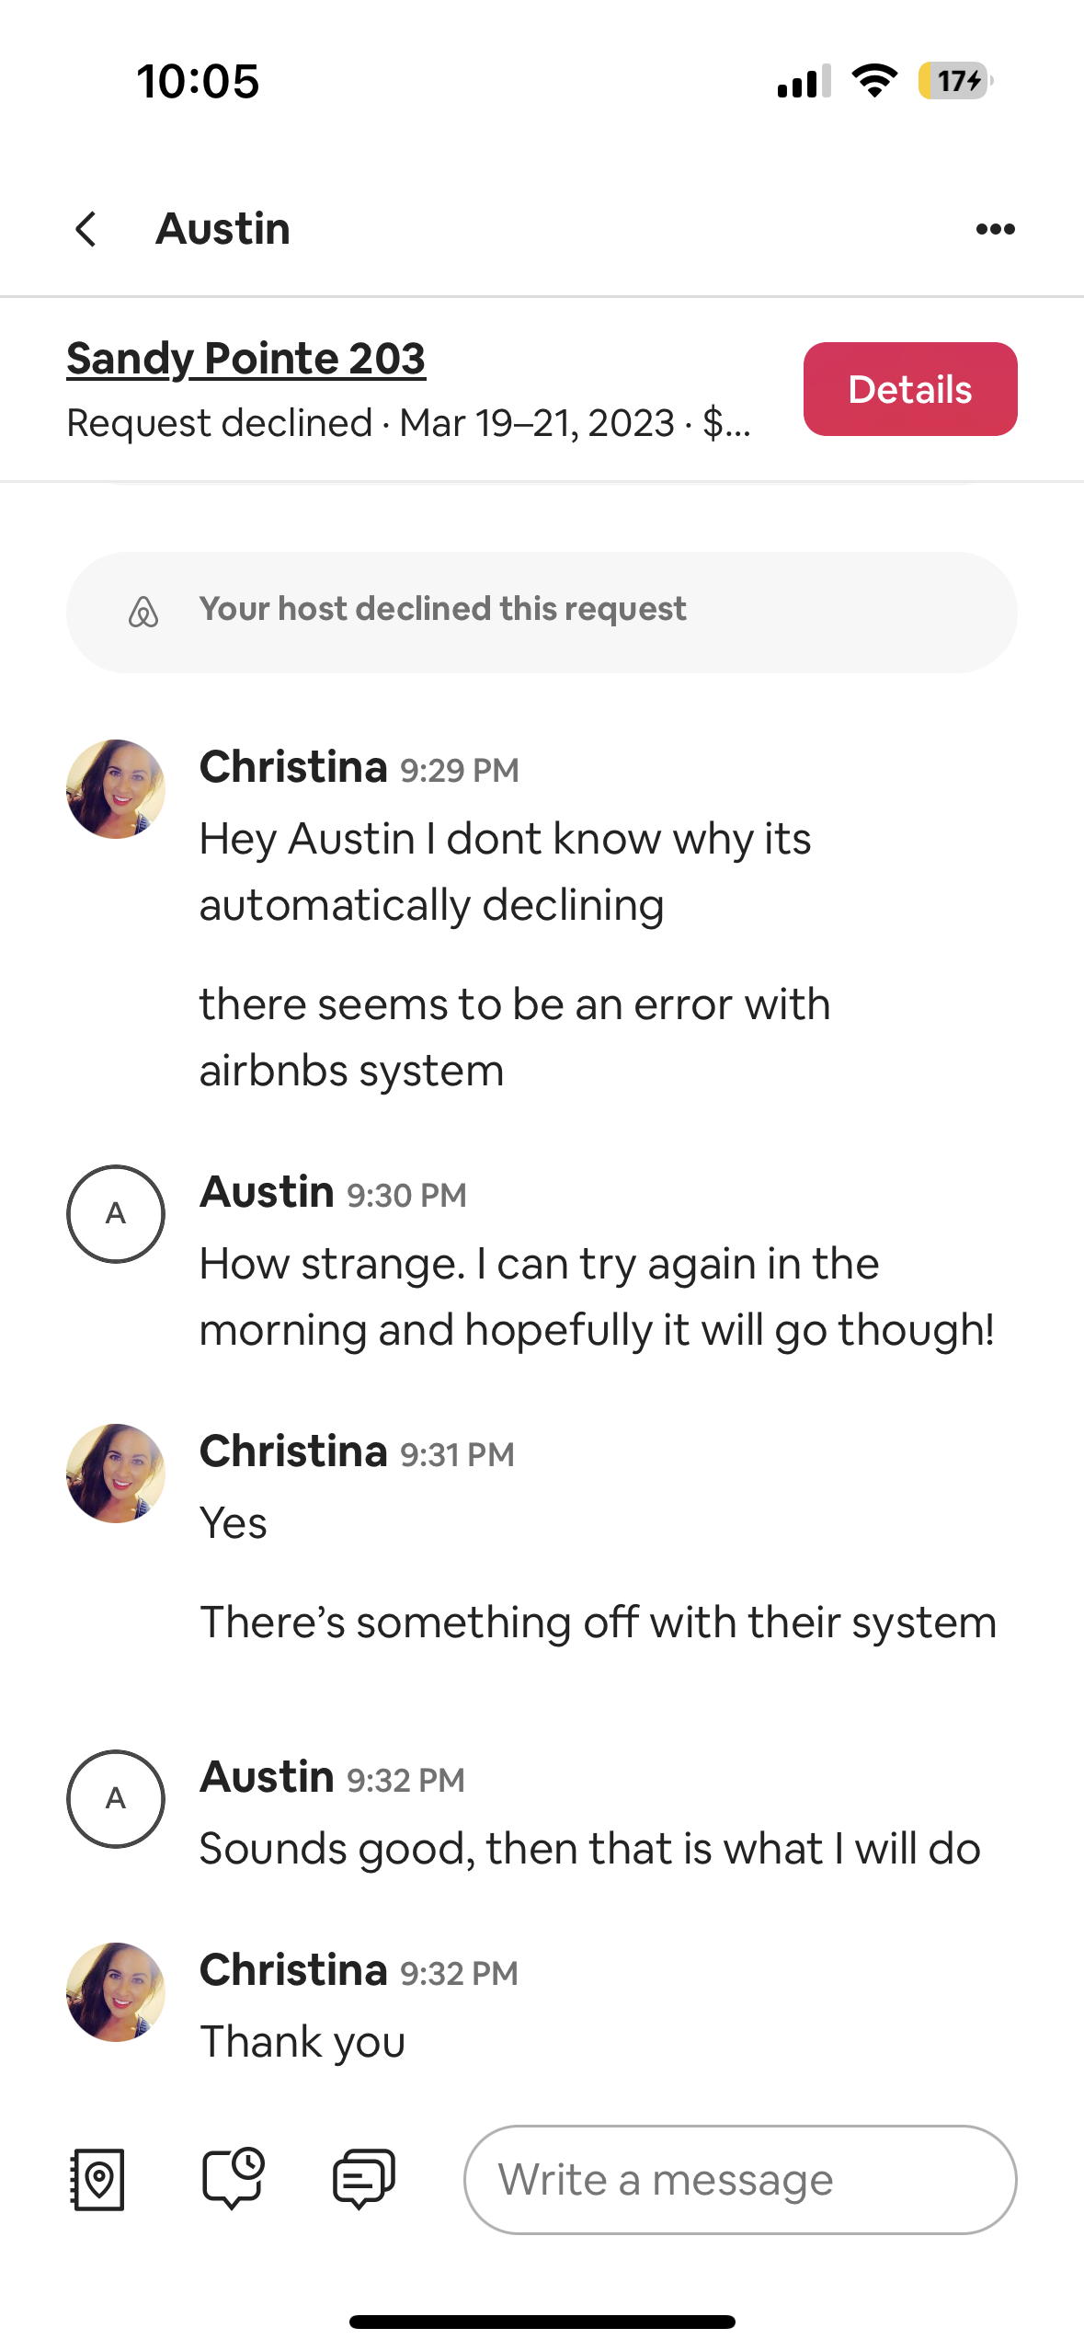The image size is (1084, 2351).
Task: Select the 10:05 clock in status bar
Action: pyautogui.click(x=197, y=81)
